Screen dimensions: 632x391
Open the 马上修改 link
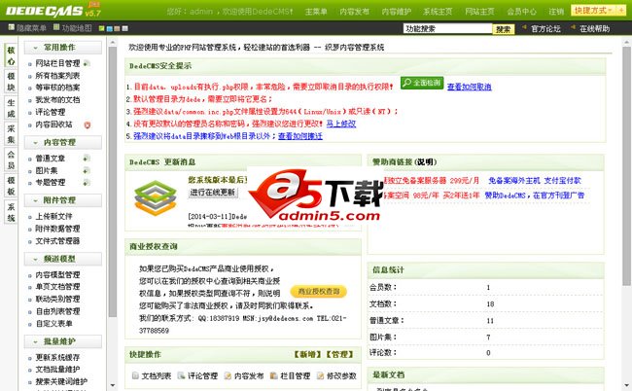click(x=341, y=124)
